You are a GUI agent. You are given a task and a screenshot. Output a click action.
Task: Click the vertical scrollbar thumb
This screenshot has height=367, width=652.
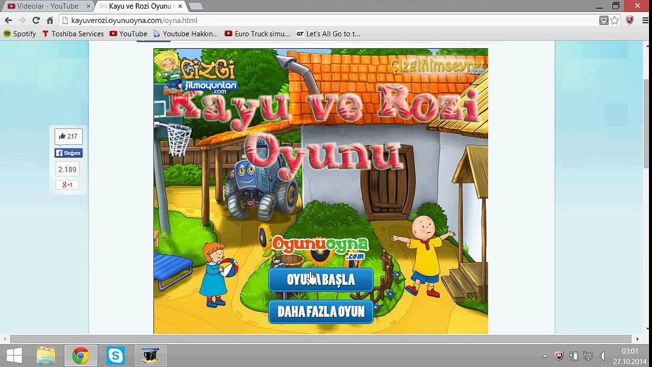click(x=647, y=123)
